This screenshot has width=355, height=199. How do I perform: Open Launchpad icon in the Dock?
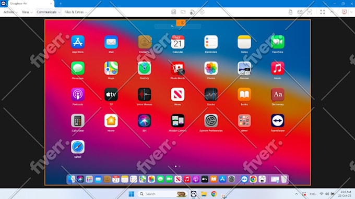point(89,179)
